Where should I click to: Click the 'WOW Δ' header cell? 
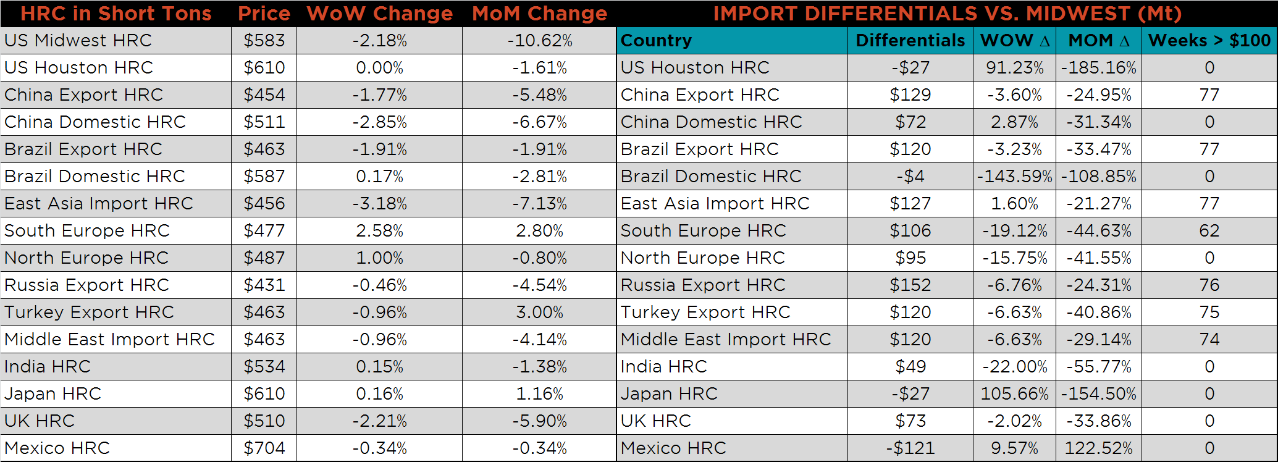(1014, 41)
